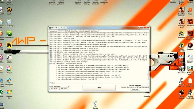
Task: Open the yellow house desktop shortcut
Action: click(x=9, y=45)
